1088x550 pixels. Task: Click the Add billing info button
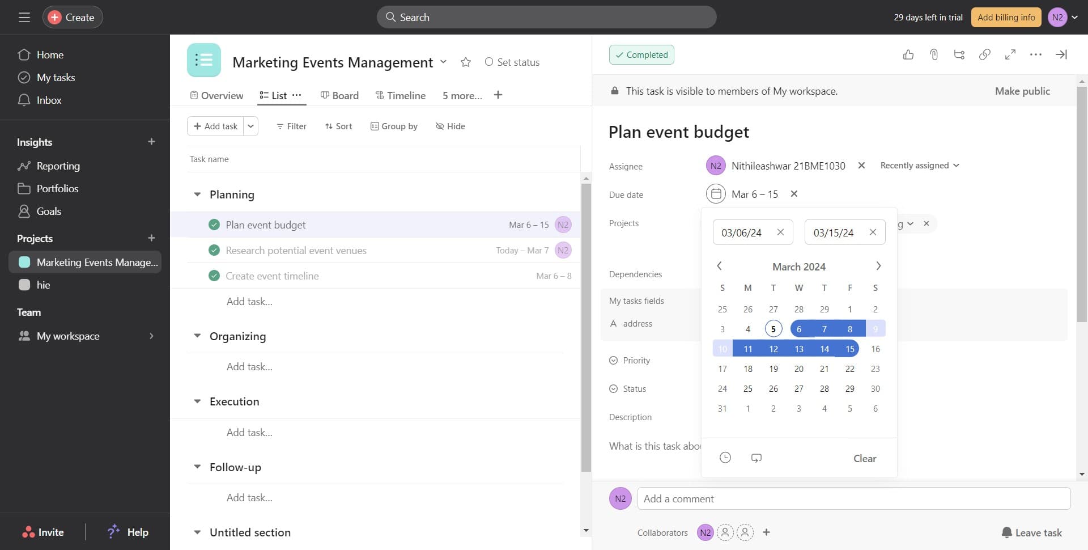point(1006,17)
